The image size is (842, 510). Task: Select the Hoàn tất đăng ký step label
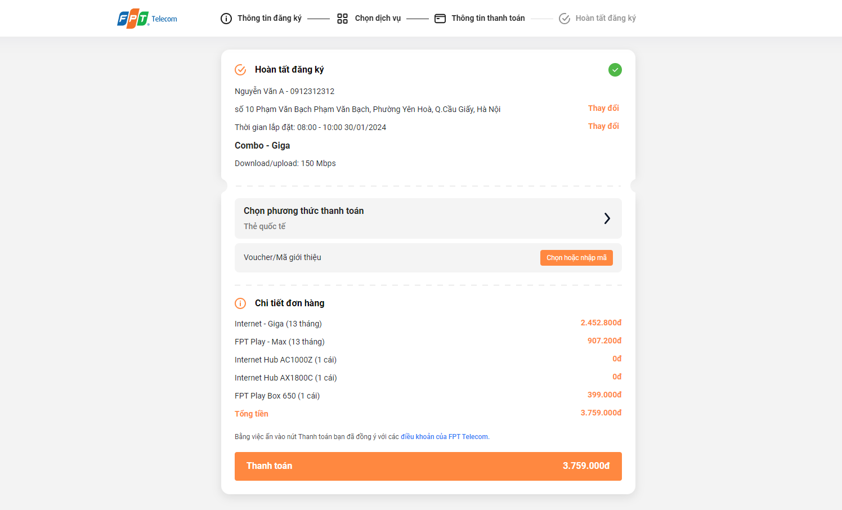click(x=606, y=18)
